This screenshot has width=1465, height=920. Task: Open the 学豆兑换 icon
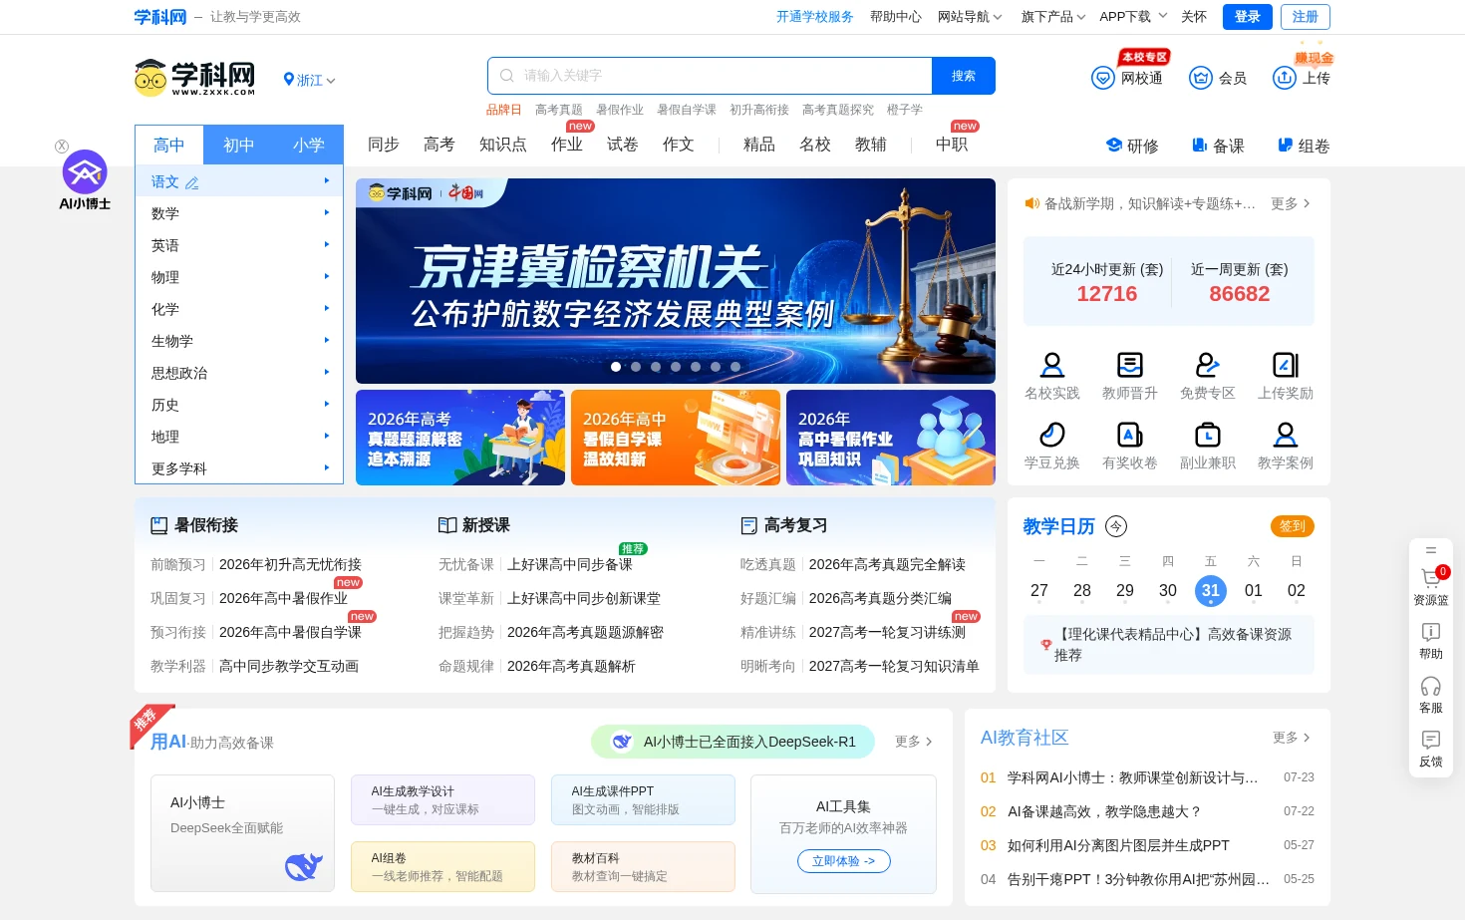(1052, 435)
